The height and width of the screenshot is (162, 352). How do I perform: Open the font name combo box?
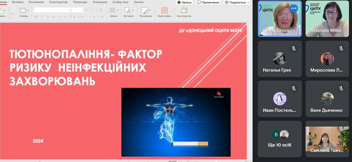52,10
